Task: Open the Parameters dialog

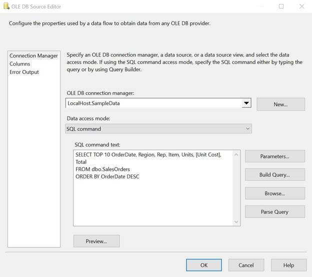Action: coord(275,156)
